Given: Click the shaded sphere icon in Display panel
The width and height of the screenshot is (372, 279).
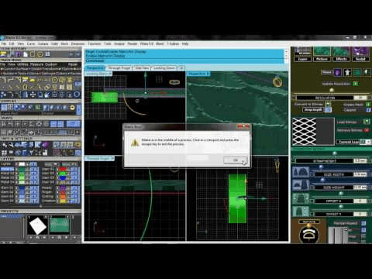Looking at the screenshot, I should tap(17, 107).
